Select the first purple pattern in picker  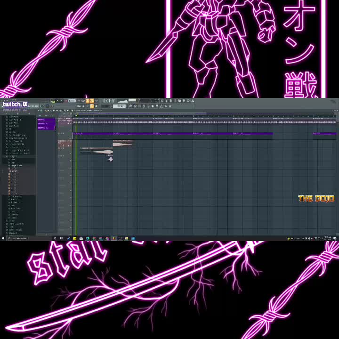click(46, 120)
